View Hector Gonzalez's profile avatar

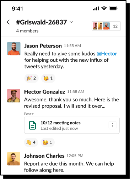(x=14, y=96)
